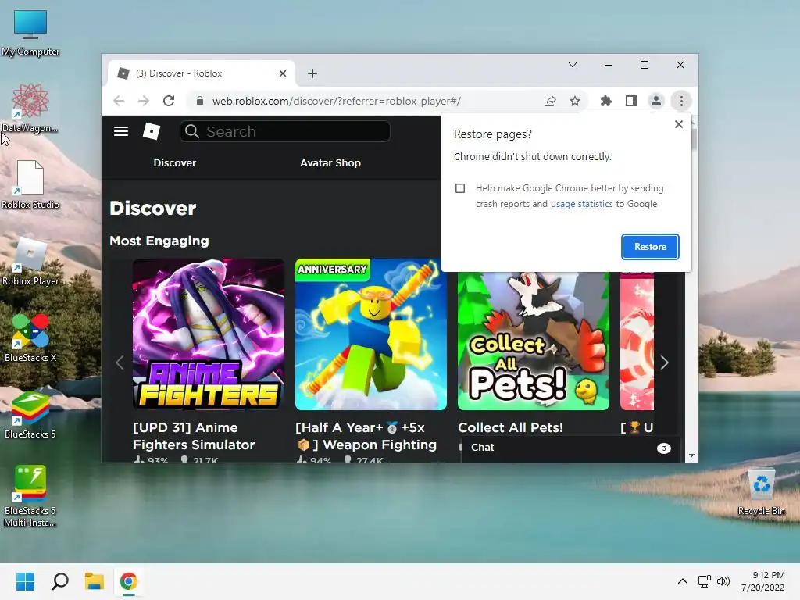Bookmark this tab with star icon
Viewport: 800px width, 600px height.
pos(575,101)
